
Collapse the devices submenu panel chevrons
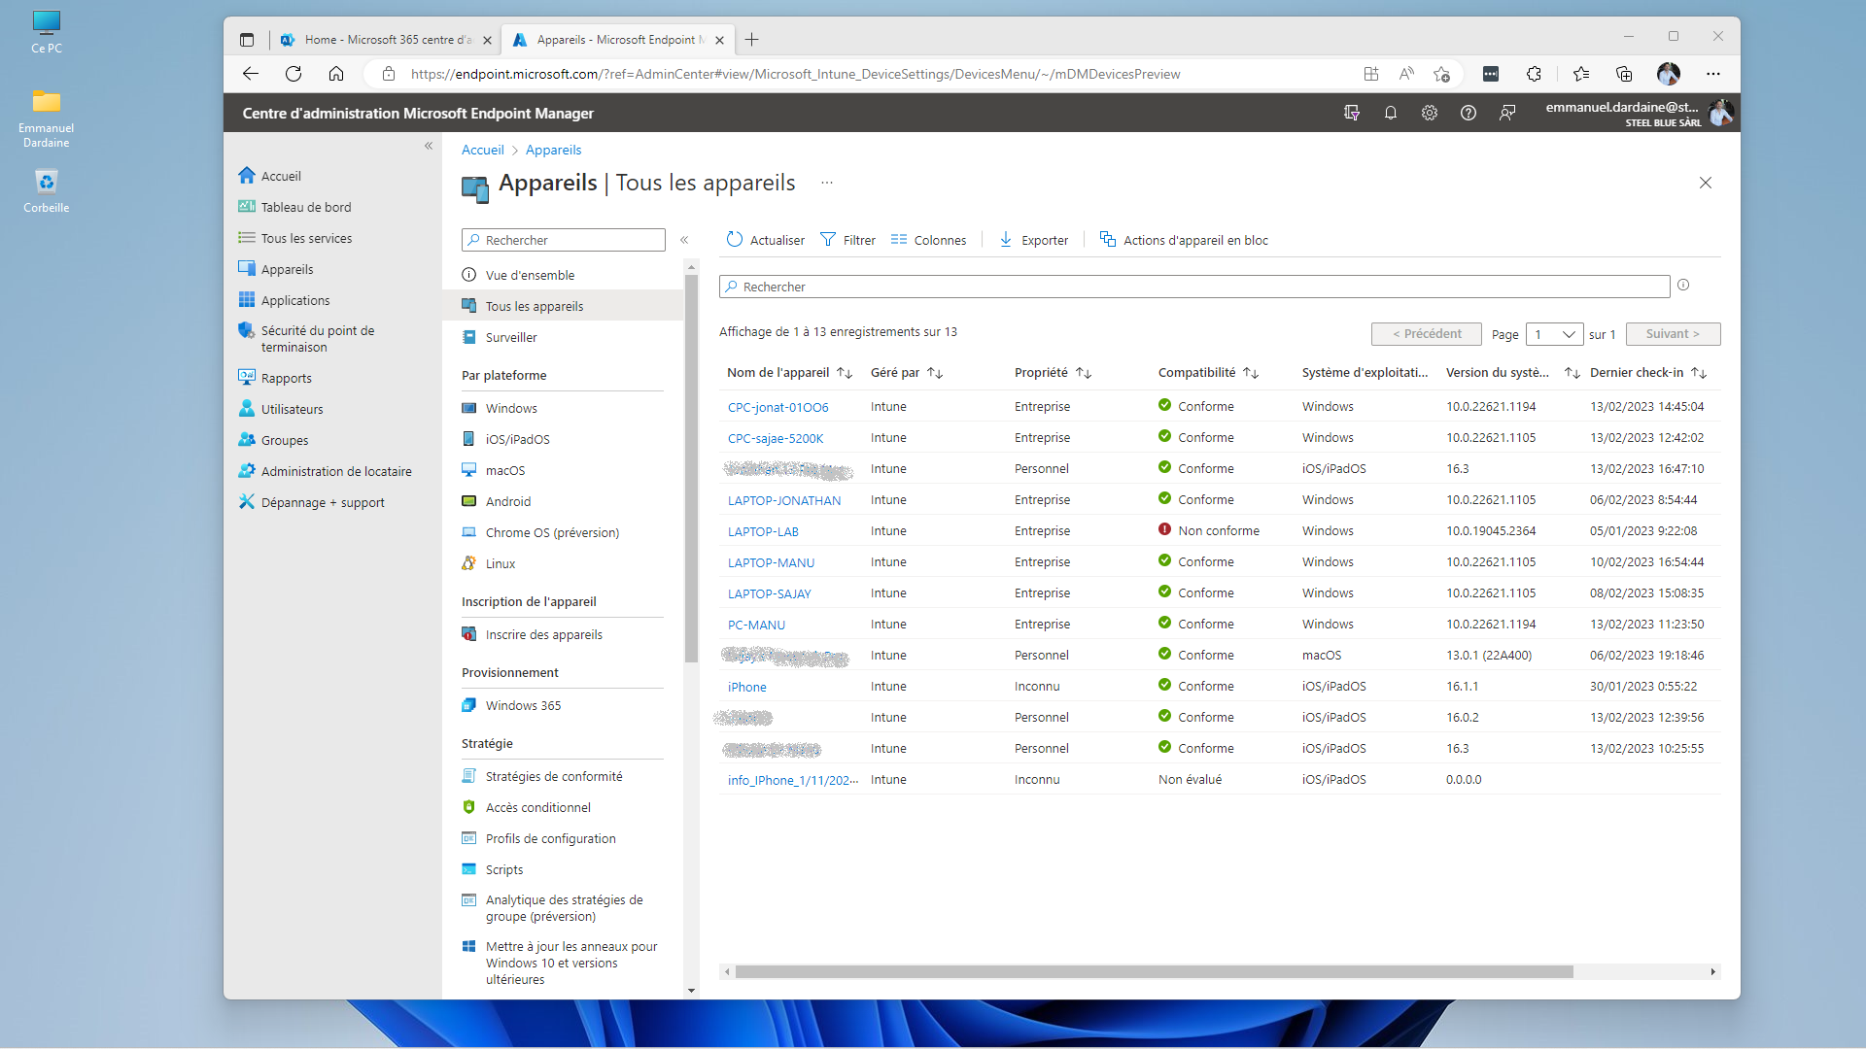(x=684, y=240)
